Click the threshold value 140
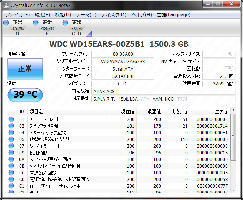Image resolution: width=243 pixels, height=200 pixels. (184, 139)
